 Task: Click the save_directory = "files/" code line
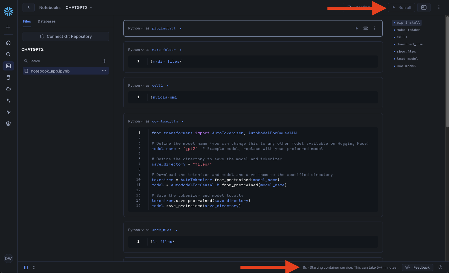click(182, 164)
